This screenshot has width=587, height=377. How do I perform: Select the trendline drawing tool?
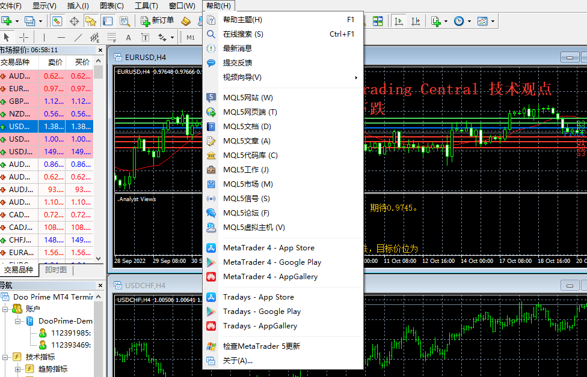click(x=78, y=37)
